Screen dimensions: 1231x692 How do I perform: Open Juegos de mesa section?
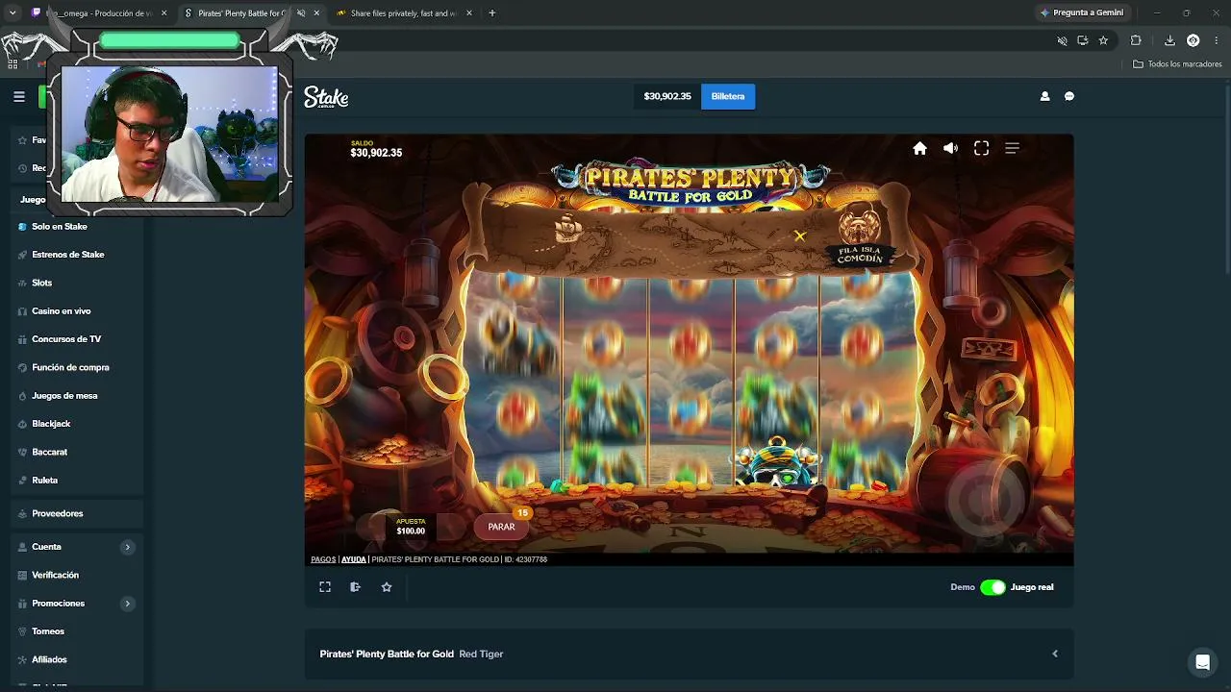click(x=64, y=396)
